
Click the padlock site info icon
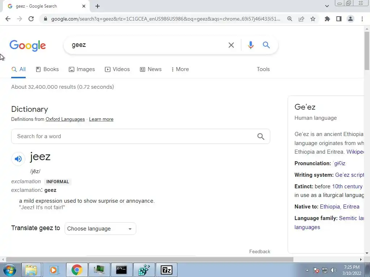46,19
